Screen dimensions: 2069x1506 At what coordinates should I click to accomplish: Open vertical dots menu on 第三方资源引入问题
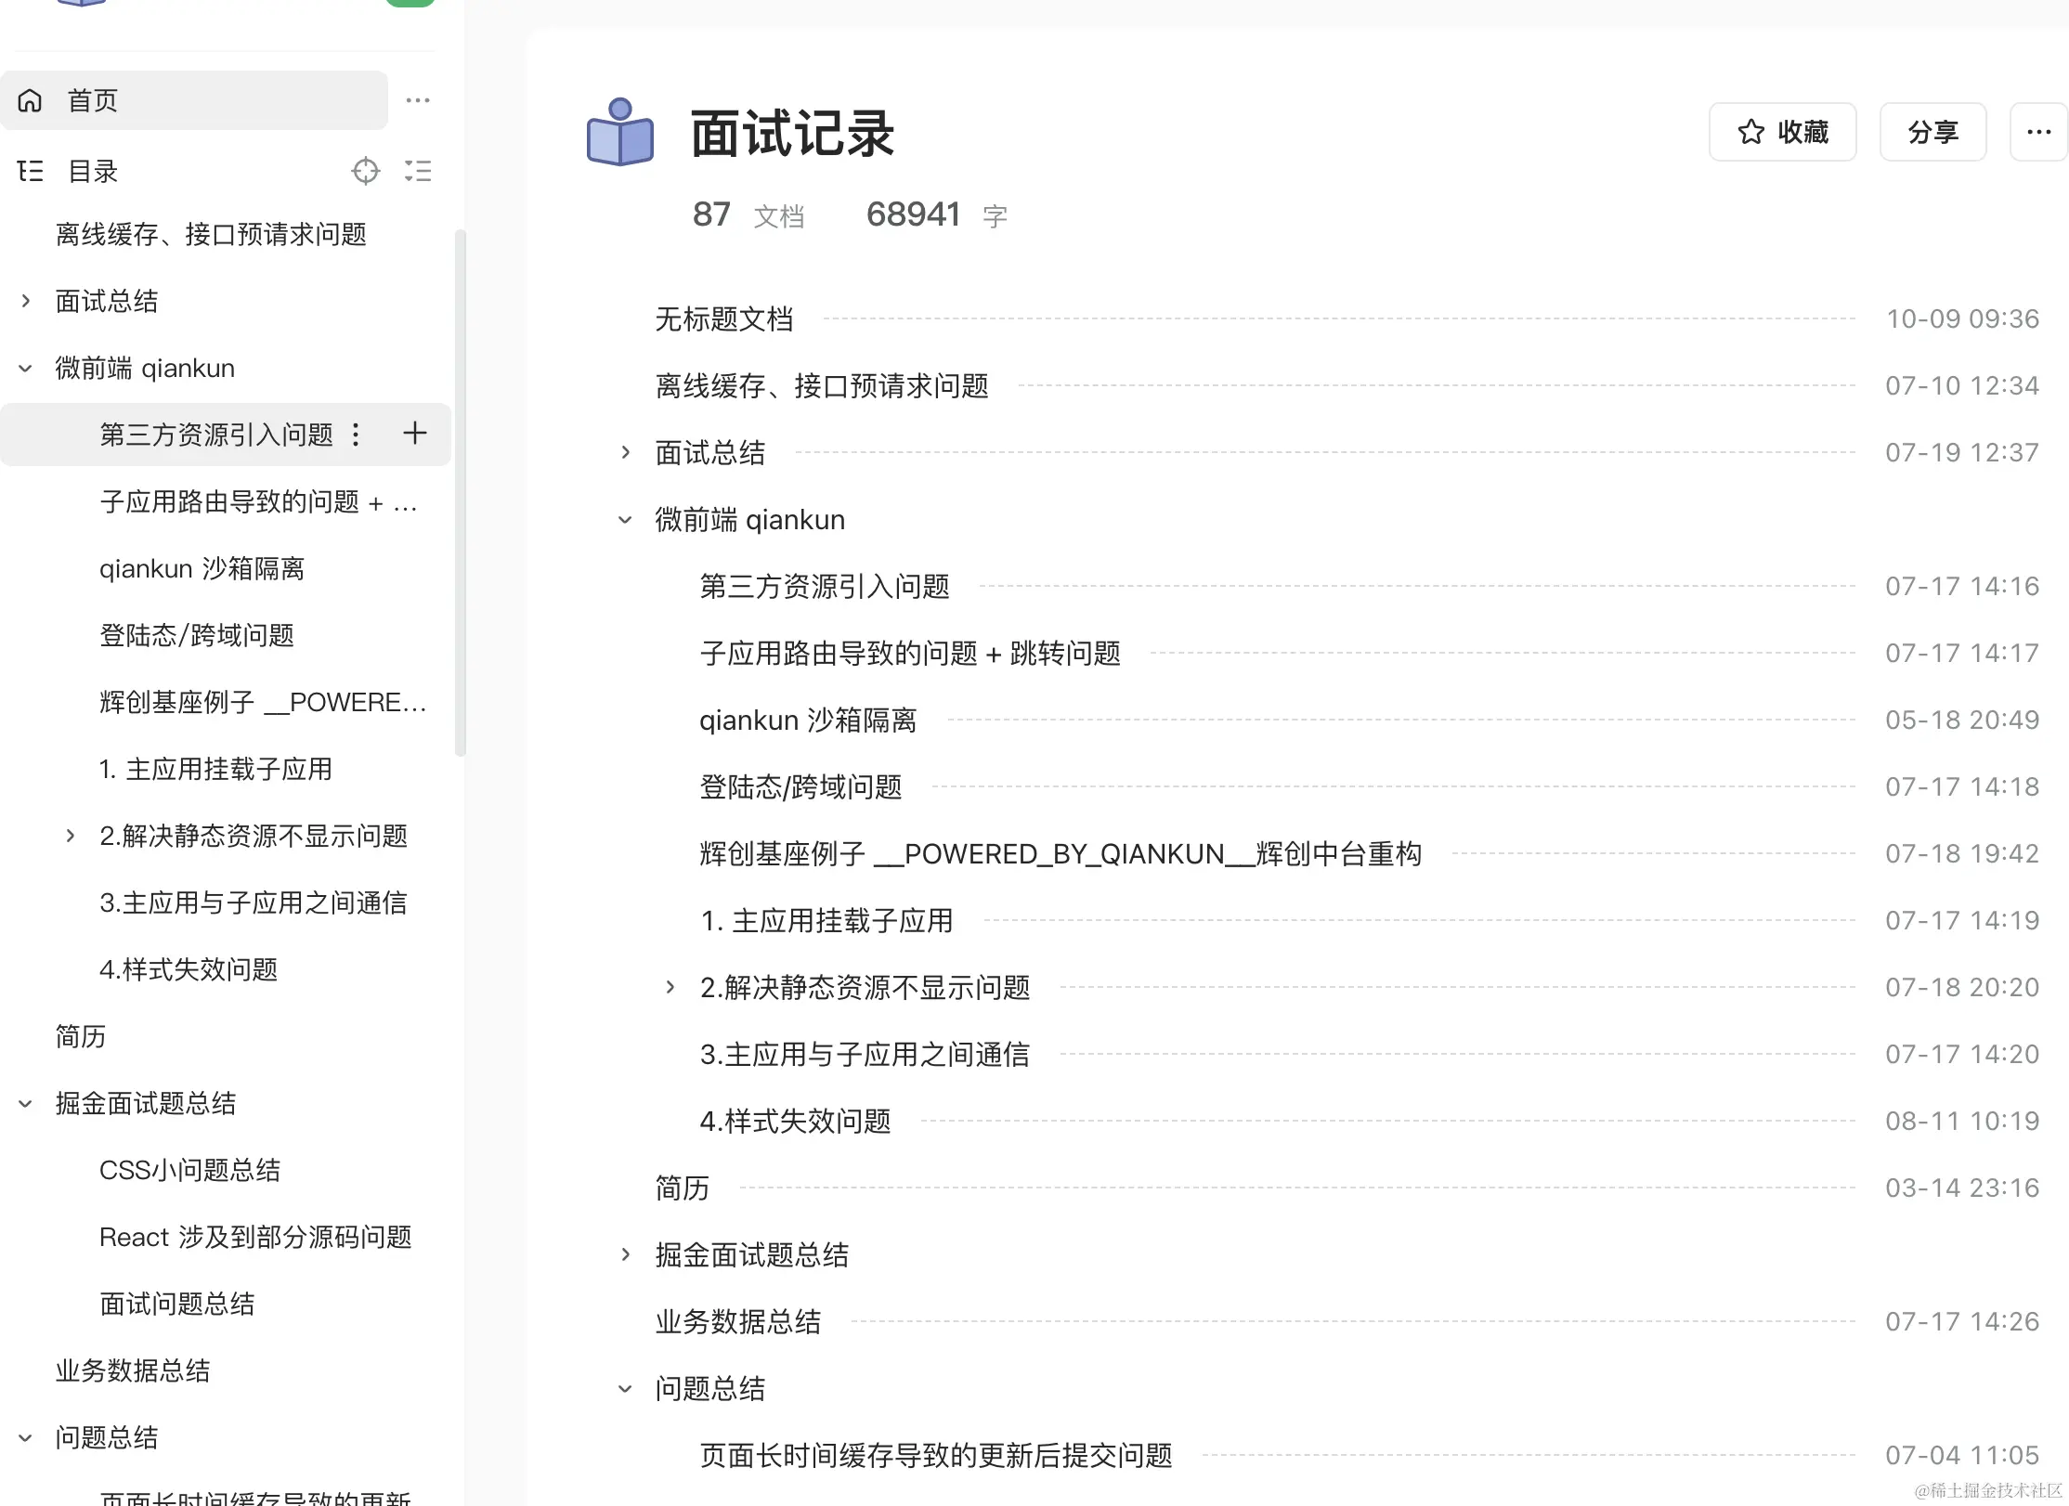click(356, 435)
